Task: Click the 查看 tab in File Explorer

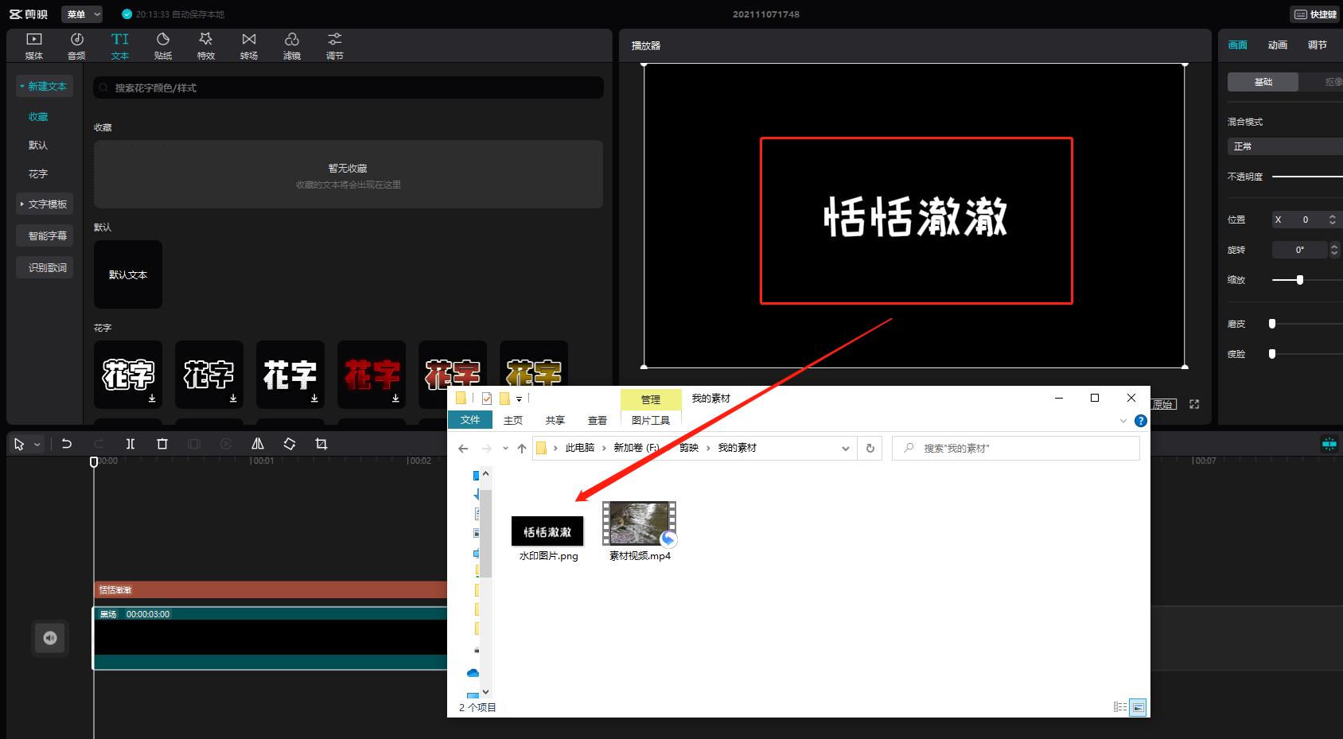Action: click(x=597, y=420)
